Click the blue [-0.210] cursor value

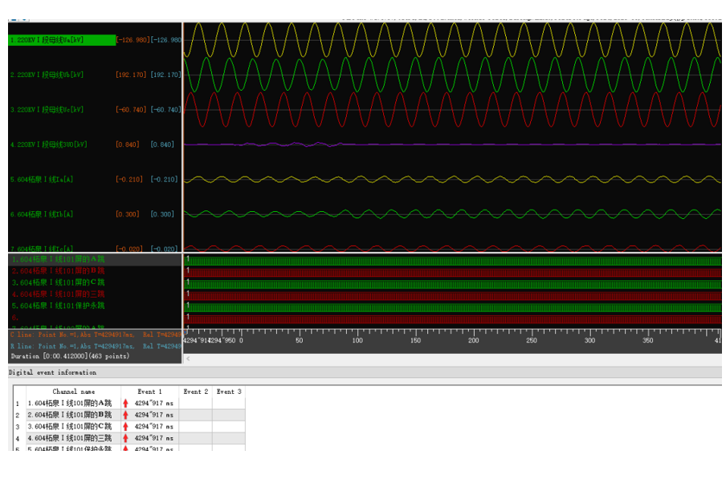coord(164,180)
